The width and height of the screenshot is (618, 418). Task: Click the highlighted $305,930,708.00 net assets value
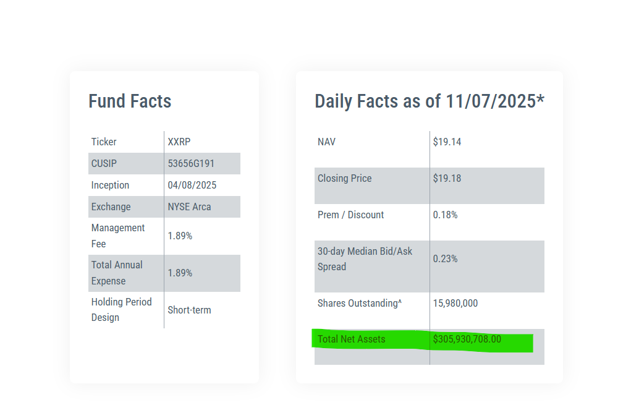(x=467, y=339)
